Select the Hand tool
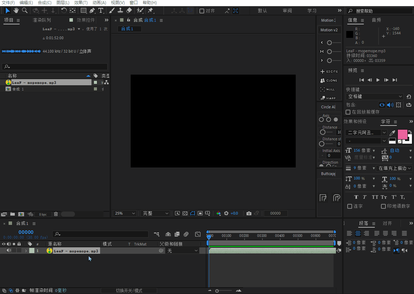The image size is (414, 294). (x=16, y=11)
